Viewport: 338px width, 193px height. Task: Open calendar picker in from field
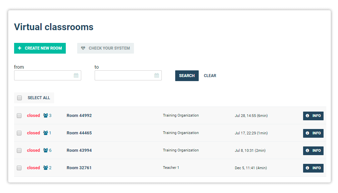76,75
